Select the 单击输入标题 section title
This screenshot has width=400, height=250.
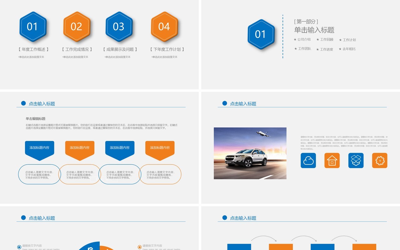pos(314,30)
